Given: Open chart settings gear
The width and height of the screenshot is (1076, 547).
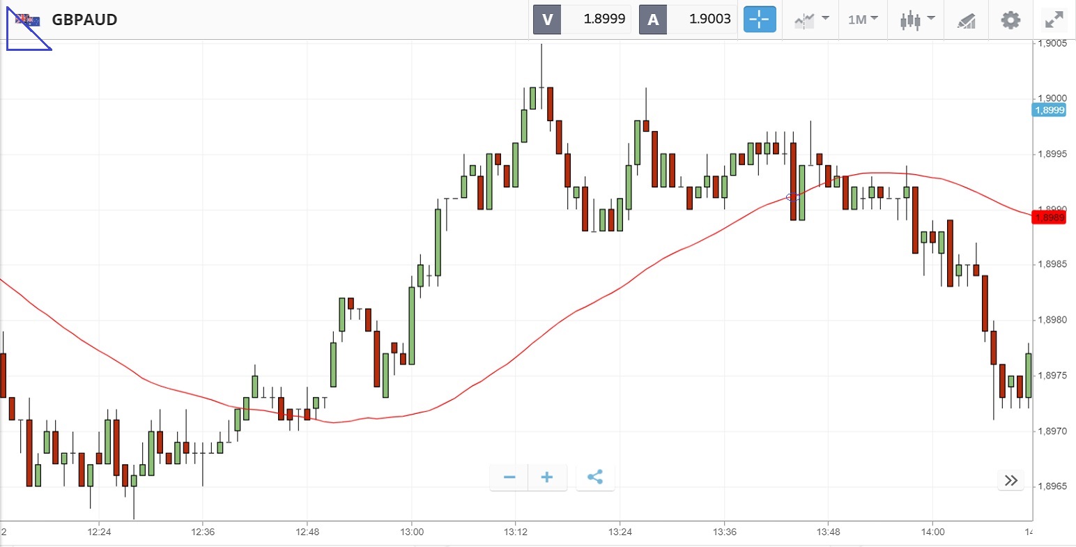Looking at the screenshot, I should click(x=1010, y=20).
